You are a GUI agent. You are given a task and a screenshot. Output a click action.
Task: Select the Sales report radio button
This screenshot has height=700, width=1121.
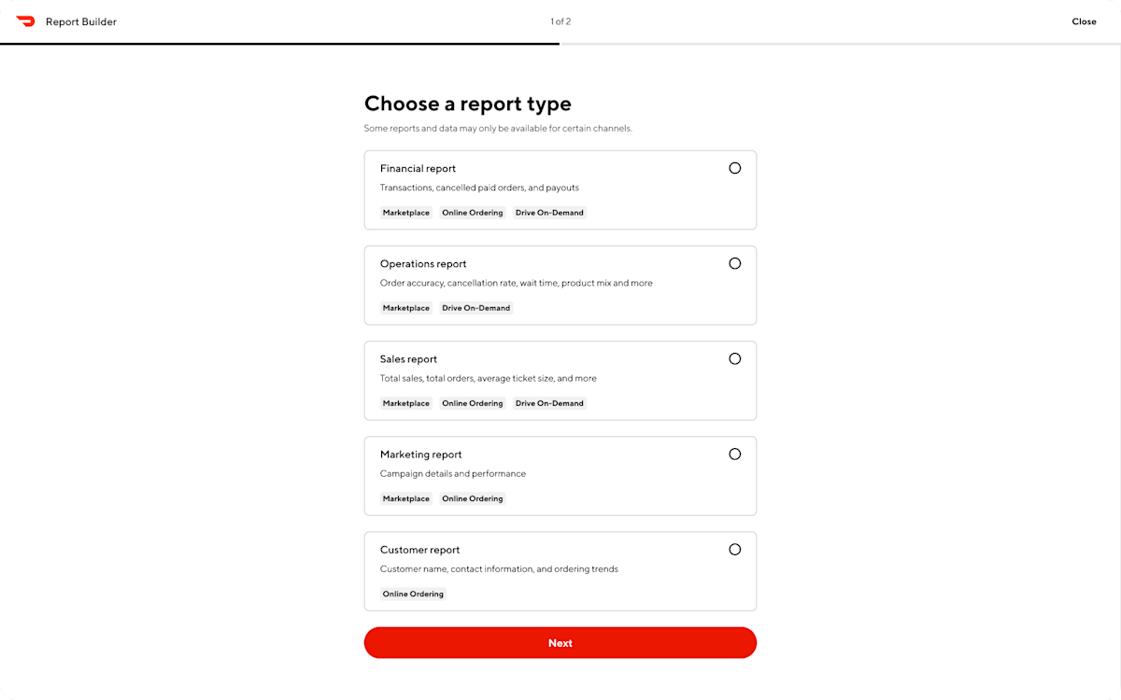tap(734, 358)
